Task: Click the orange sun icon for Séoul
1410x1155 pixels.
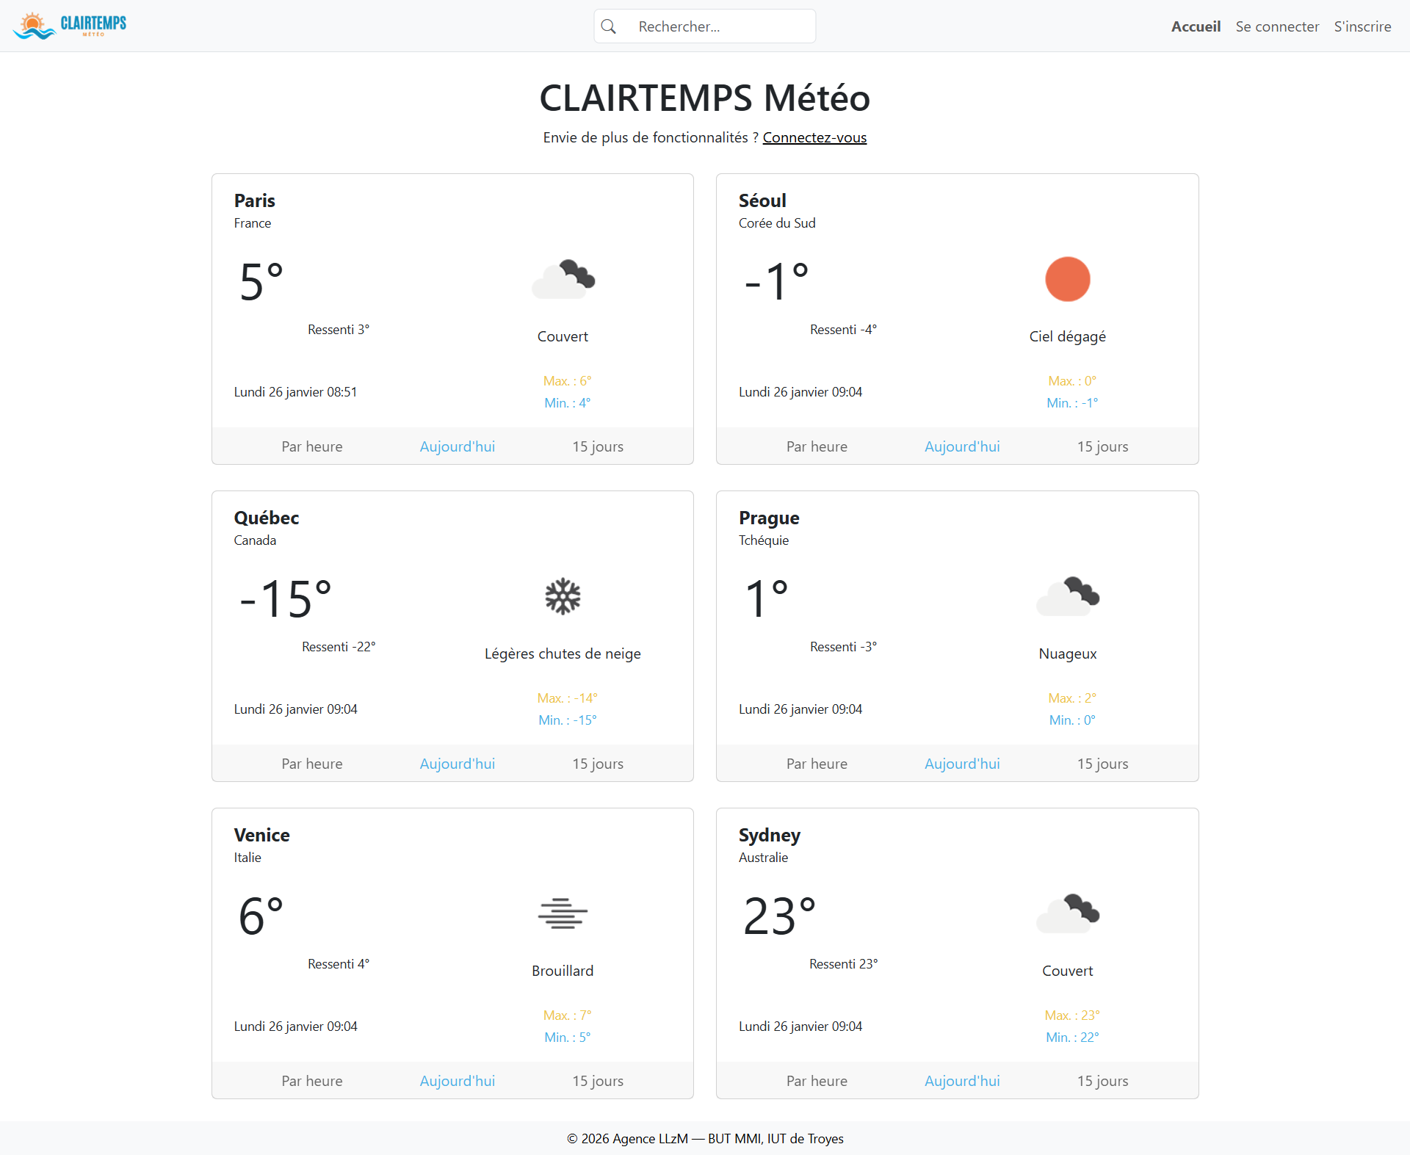Action: tap(1067, 279)
